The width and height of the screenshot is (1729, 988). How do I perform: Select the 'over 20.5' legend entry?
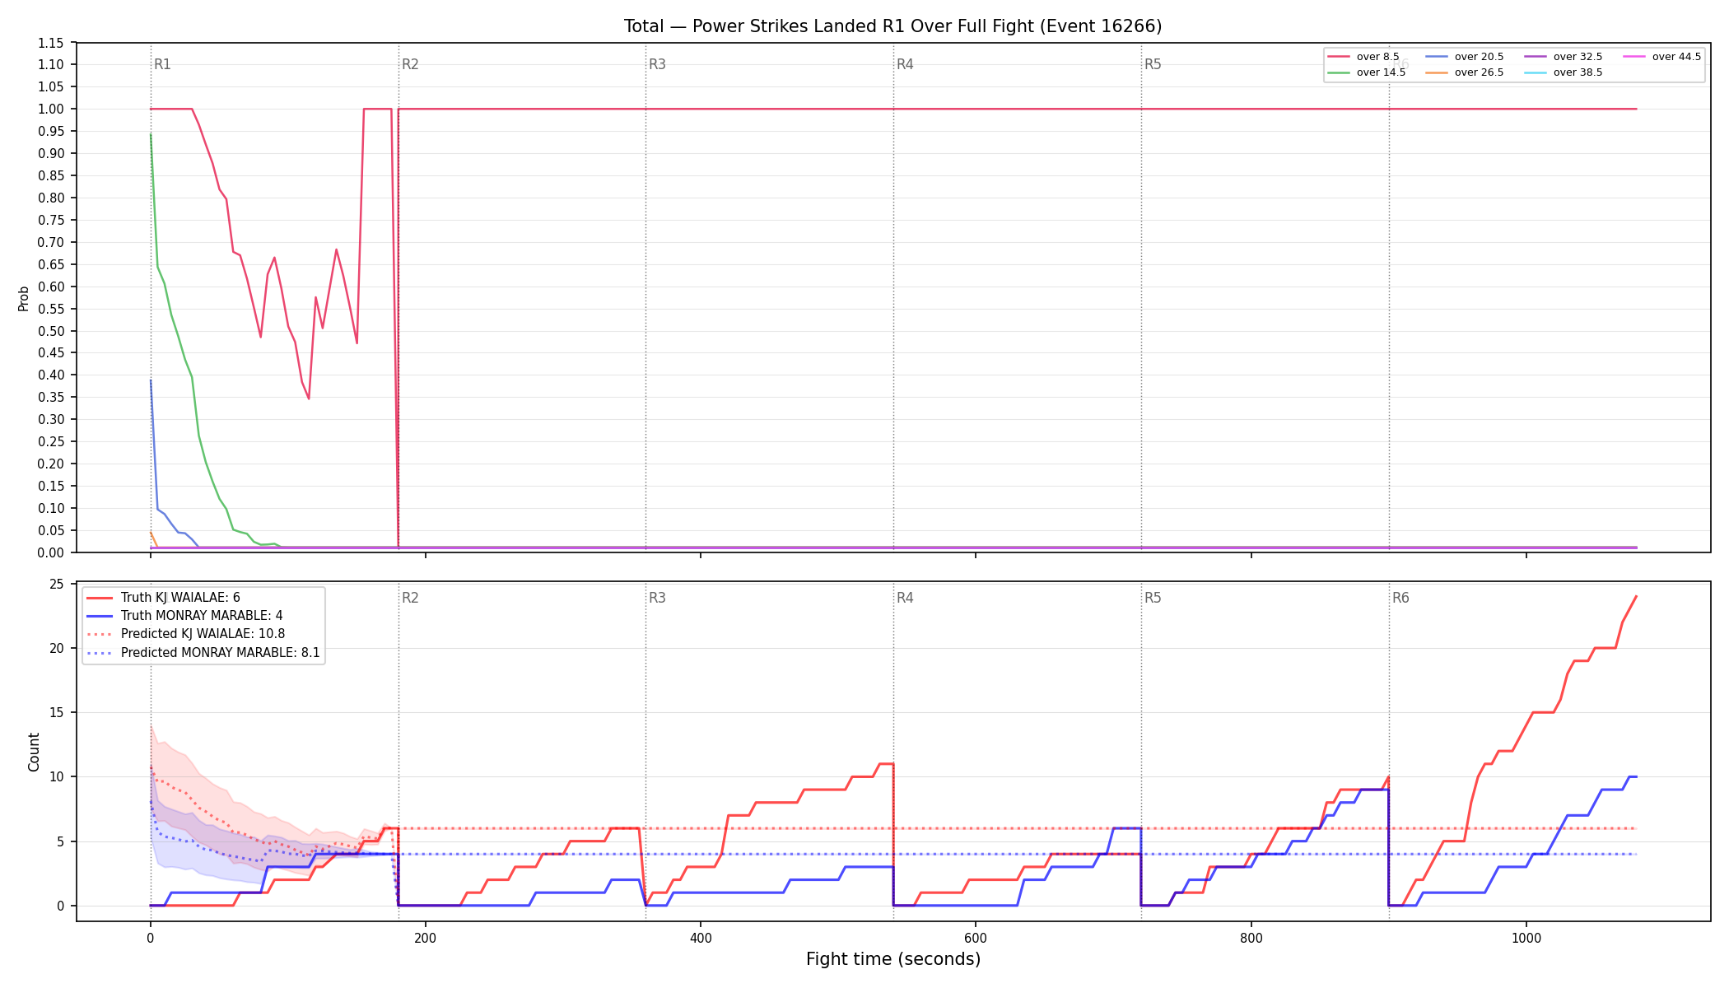(1465, 57)
